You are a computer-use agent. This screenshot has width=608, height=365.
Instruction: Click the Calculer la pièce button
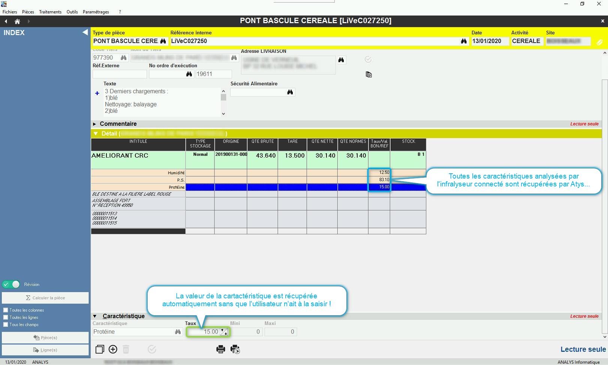[45, 298]
